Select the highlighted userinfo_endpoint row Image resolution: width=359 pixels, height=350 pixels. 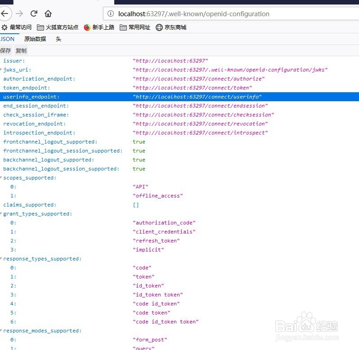pos(179,97)
